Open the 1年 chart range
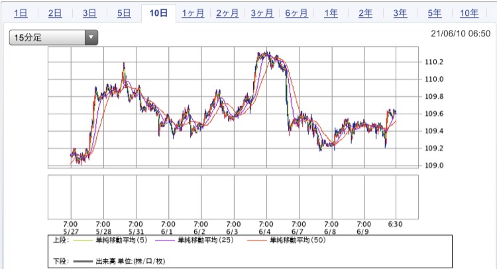 pyautogui.click(x=331, y=13)
